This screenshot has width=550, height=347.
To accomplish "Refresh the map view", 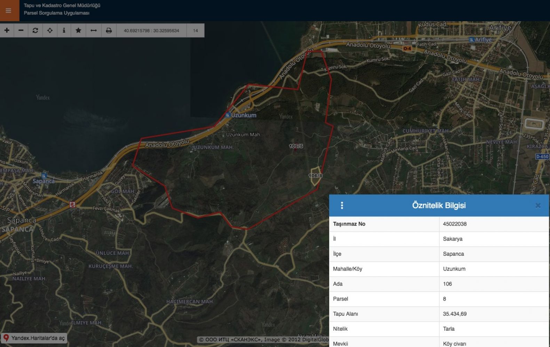I will 35,31.
